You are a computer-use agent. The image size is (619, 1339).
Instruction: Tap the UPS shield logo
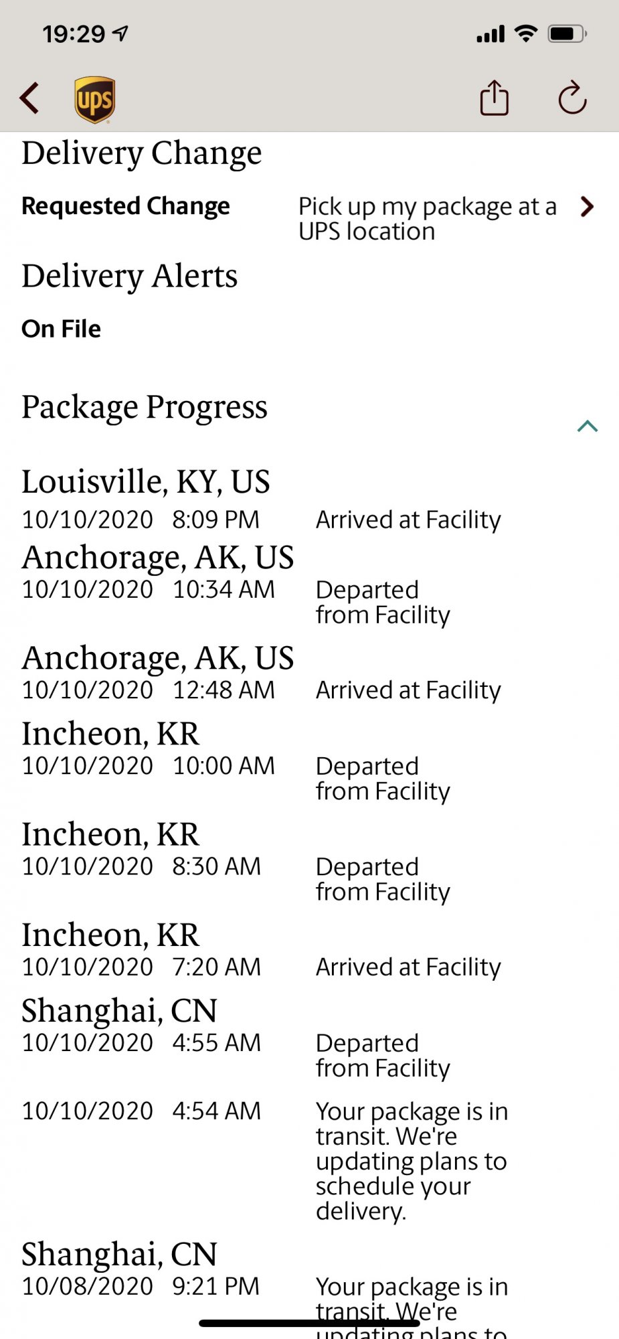click(94, 100)
